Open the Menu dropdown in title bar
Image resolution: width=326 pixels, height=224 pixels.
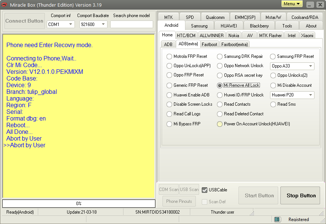tap(292, 4)
